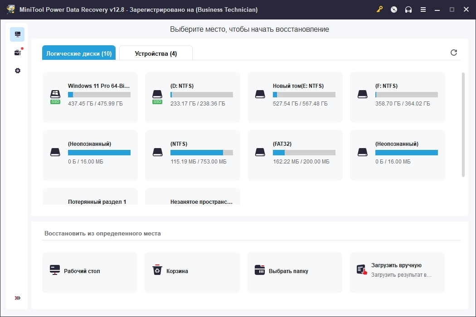Click the recycle bin icon
The height and width of the screenshot is (317, 476).
coord(157,270)
